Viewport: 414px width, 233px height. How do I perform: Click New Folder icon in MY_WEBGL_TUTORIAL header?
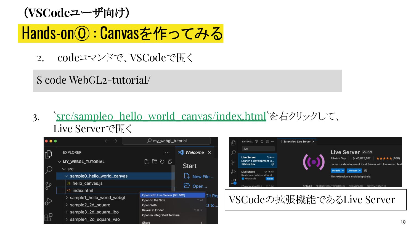point(155,161)
